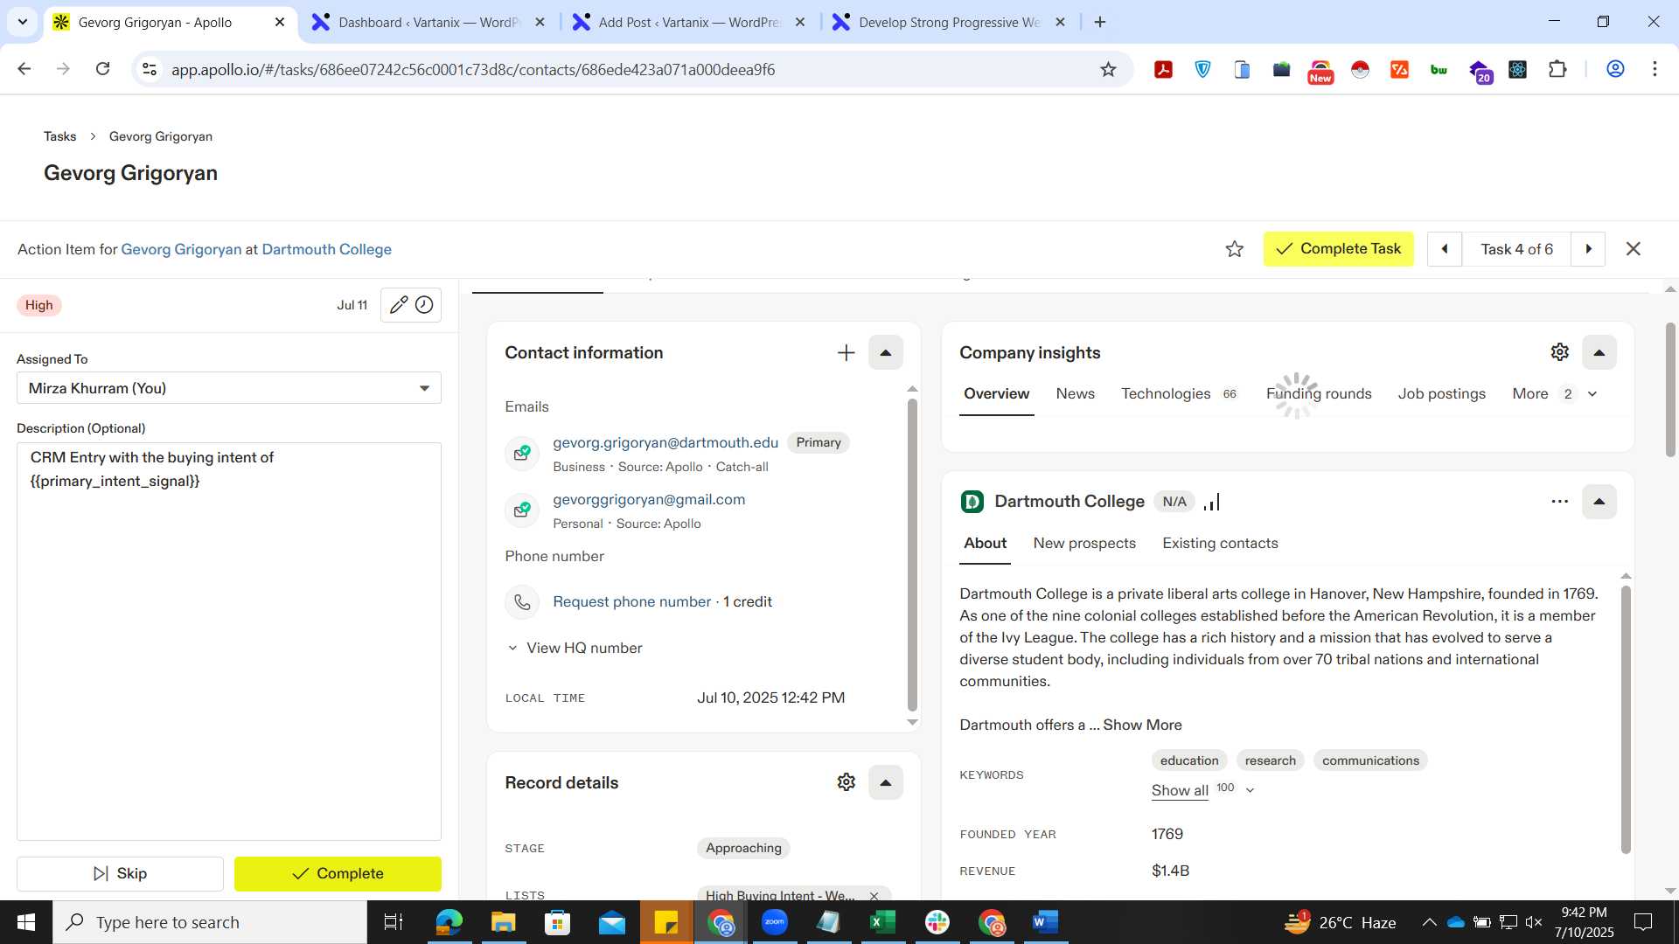Open the Job postings tab

click(1441, 394)
